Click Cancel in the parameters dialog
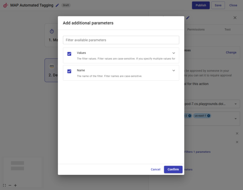 [155, 169]
